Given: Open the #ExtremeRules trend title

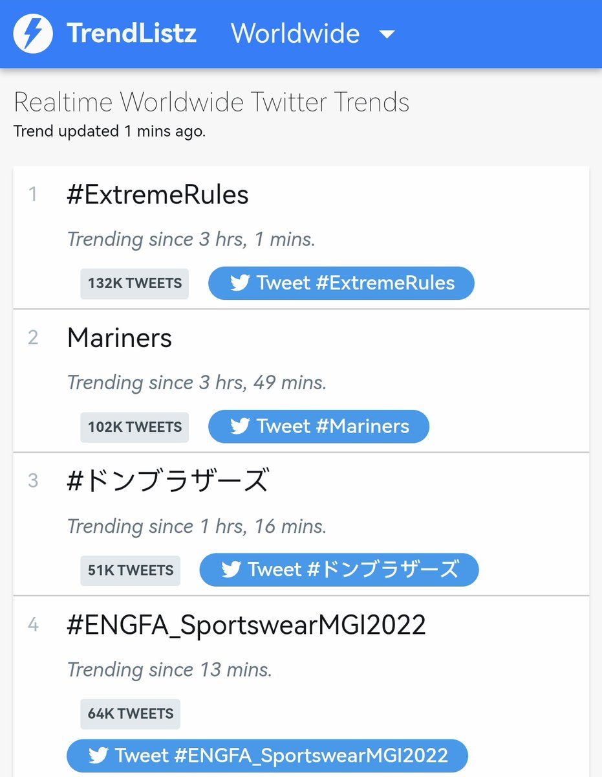Looking at the screenshot, I should click(x=158, y=195).
